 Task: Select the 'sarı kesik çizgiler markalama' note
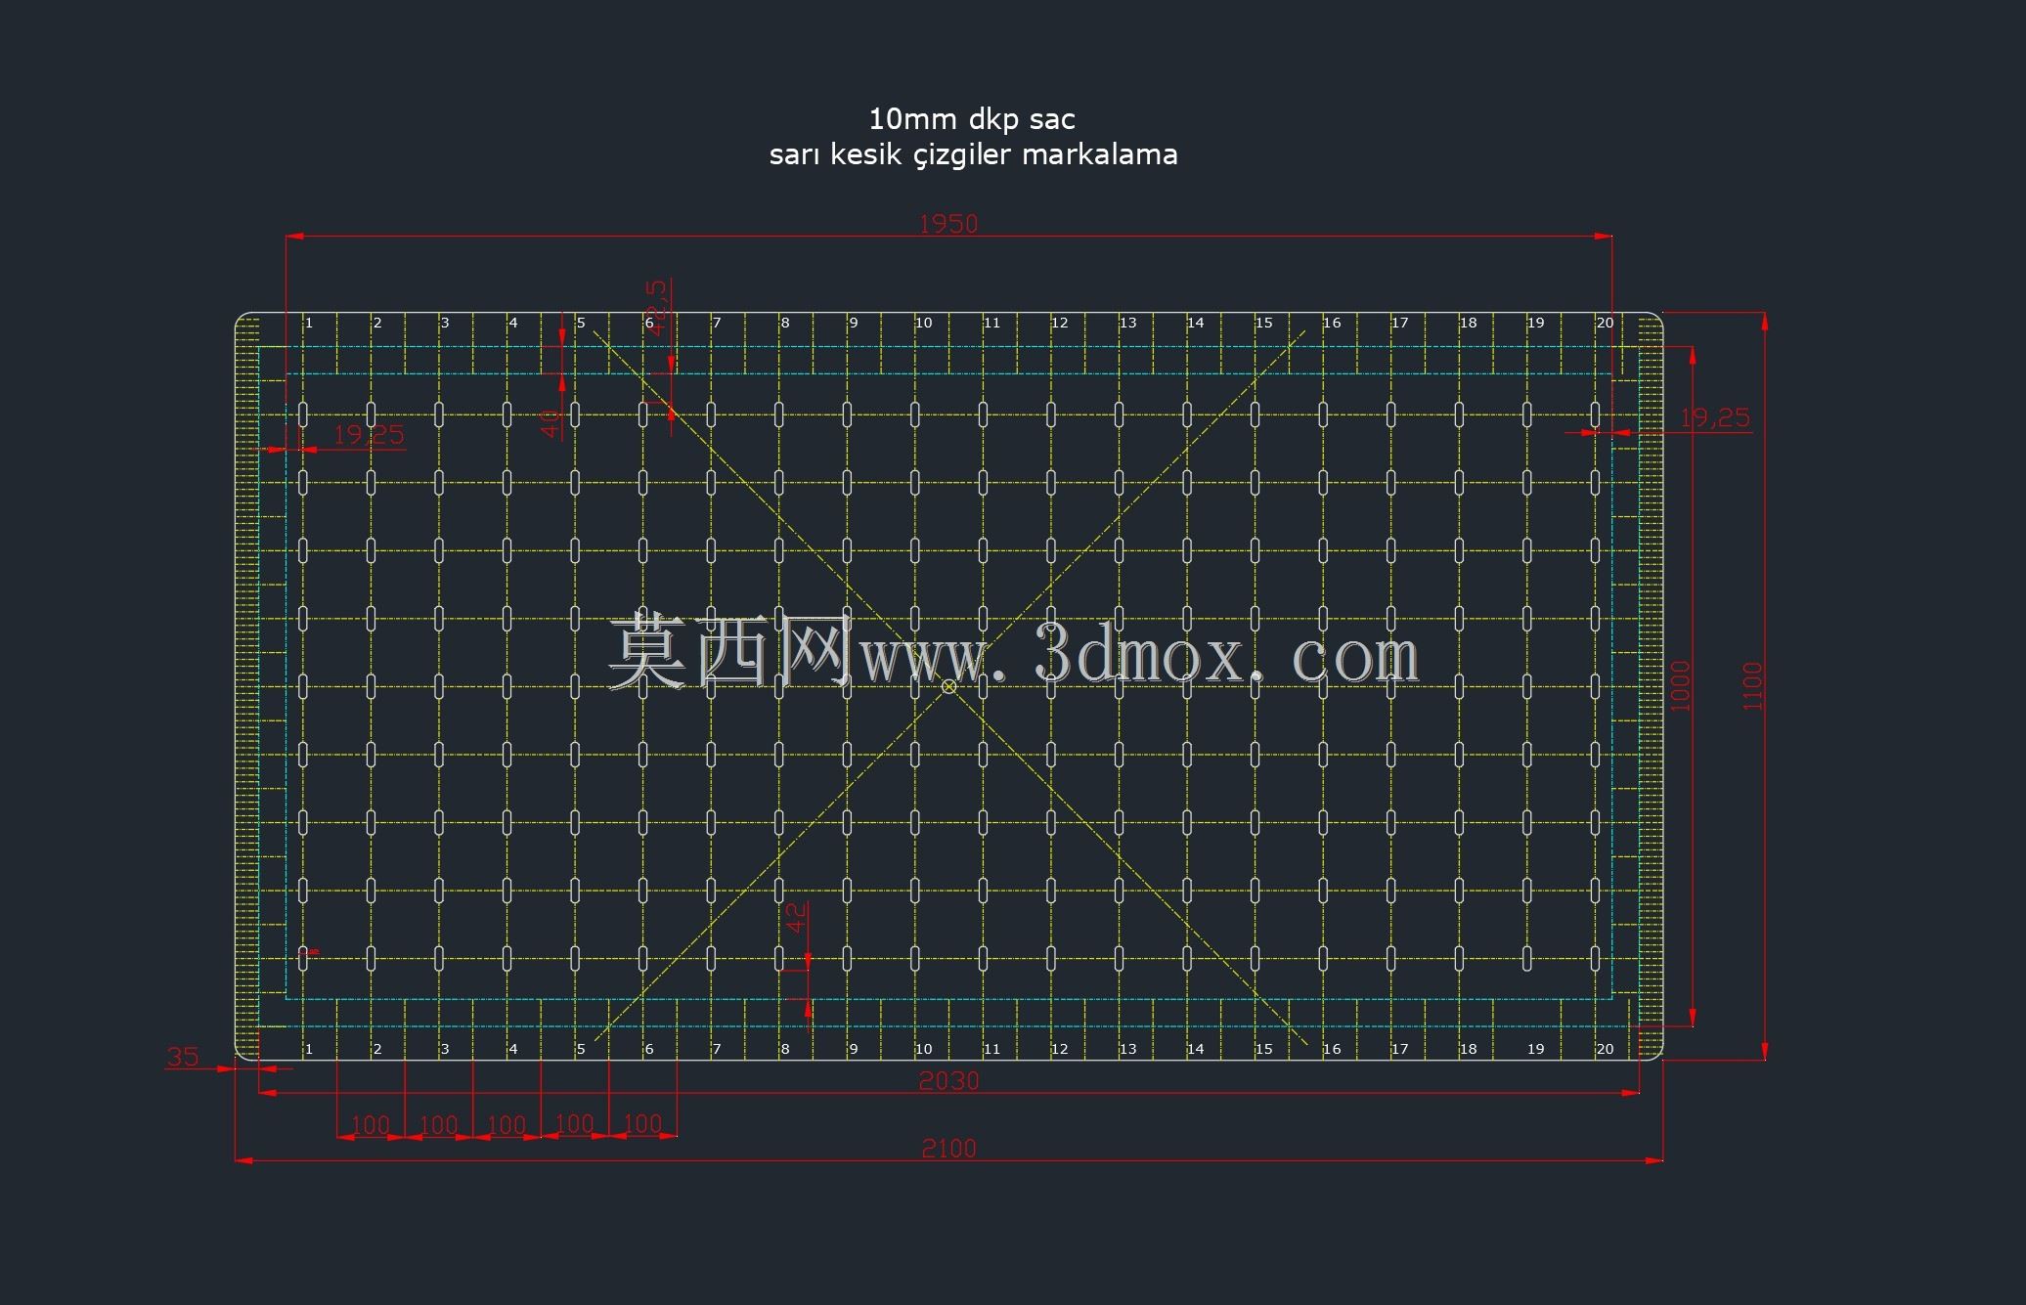pos(973,154)
